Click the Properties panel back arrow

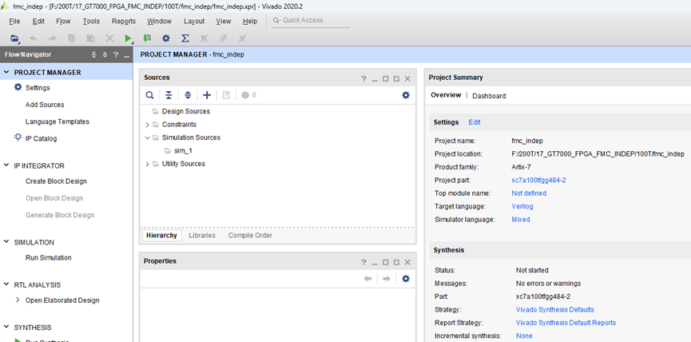(368, 279)
